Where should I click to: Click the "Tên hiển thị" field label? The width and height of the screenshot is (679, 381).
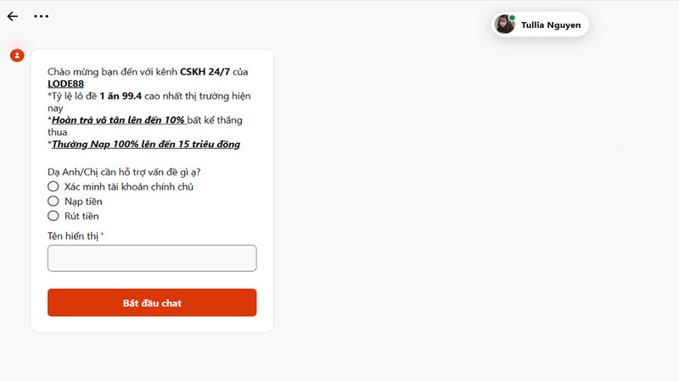click(73, 235)
